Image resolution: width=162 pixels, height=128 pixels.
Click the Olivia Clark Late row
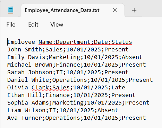[66, 88]
